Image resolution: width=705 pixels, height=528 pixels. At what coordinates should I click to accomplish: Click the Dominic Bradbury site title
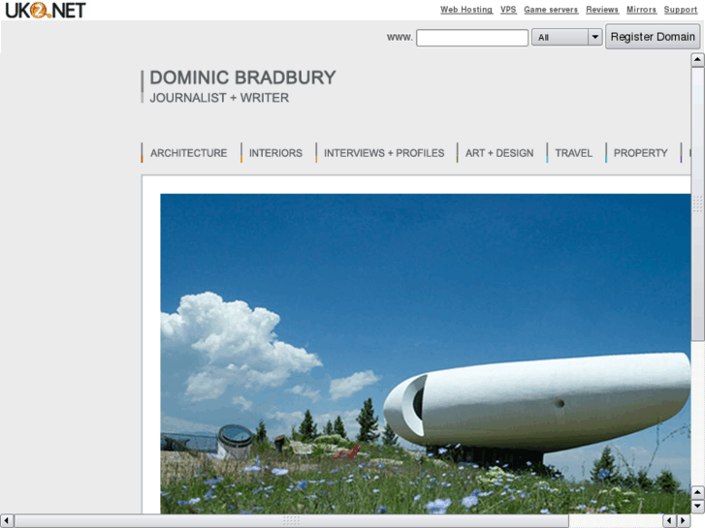(x=242, y=78)
